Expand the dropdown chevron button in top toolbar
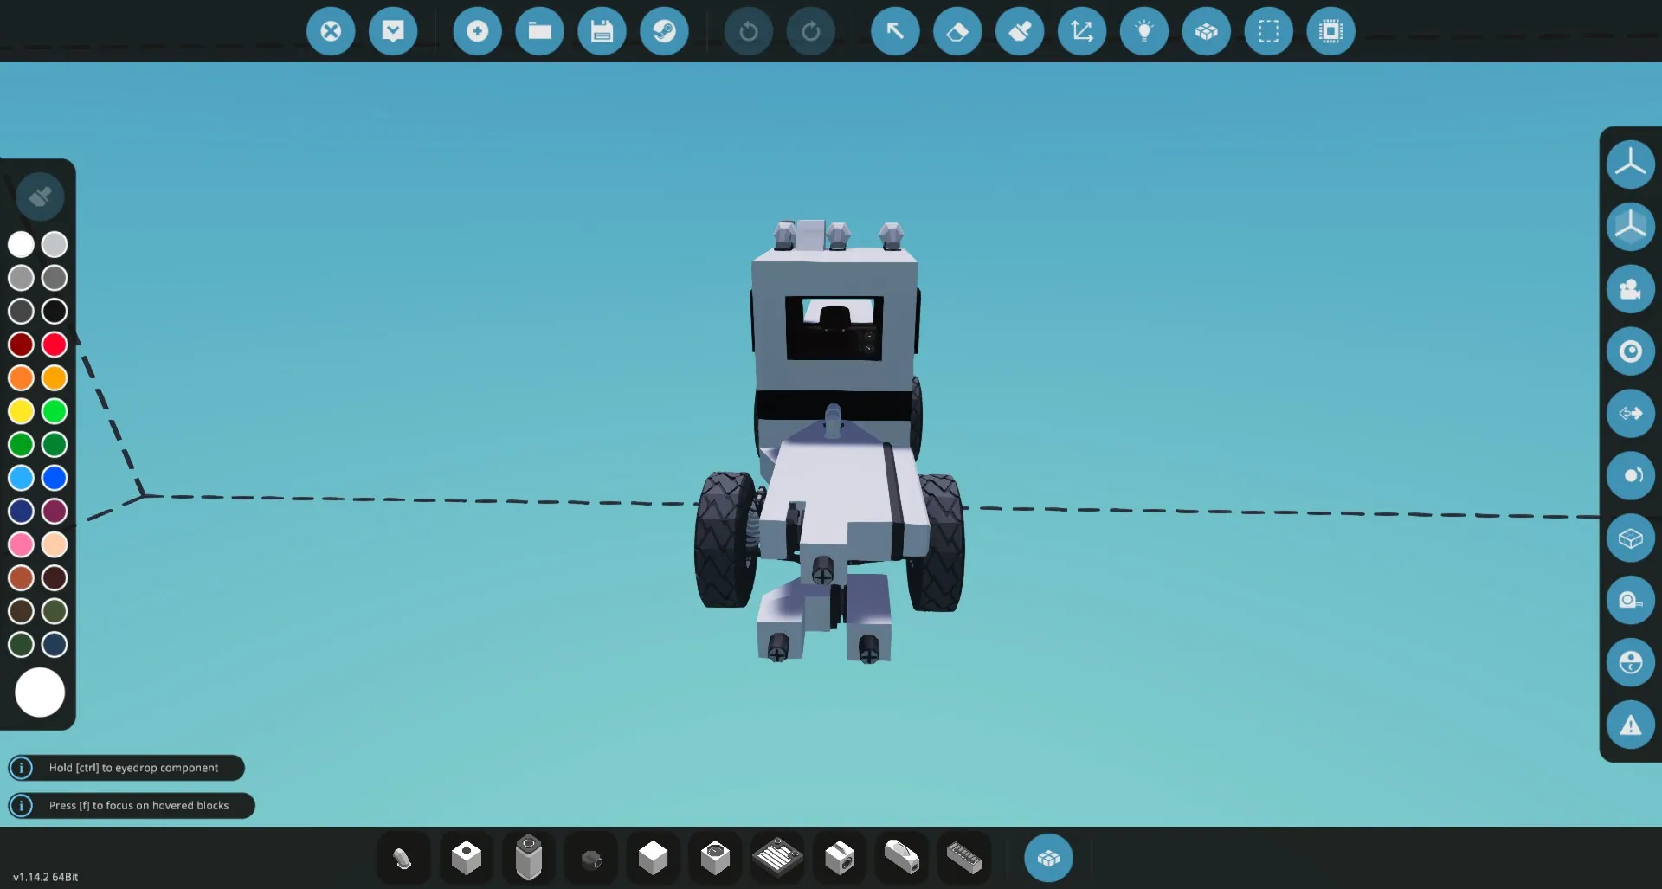This screenshot has height=889, width=1662. pyautogui.click(x=393, y=32)
